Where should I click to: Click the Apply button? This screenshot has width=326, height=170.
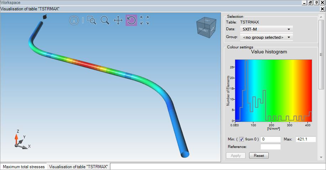(x=236, y=156)
